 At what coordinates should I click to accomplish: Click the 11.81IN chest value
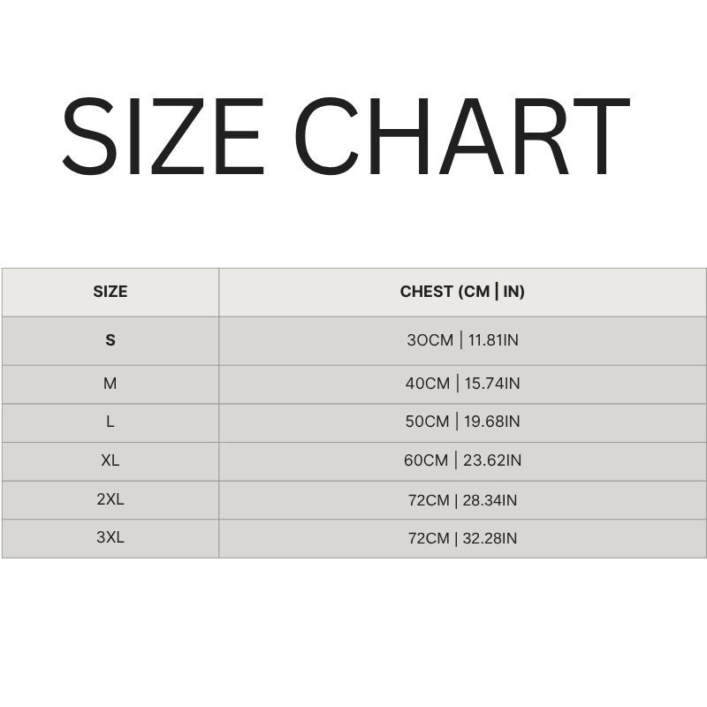(493, 340)
